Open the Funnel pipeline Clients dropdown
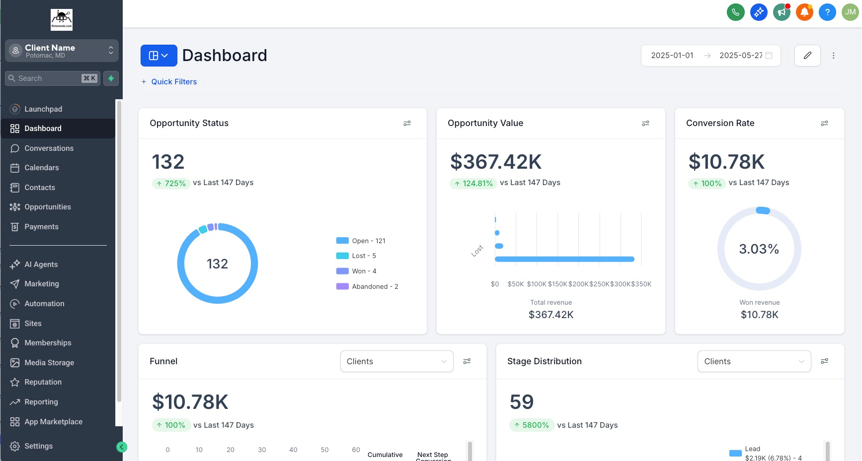 click(x=396, y=361)
